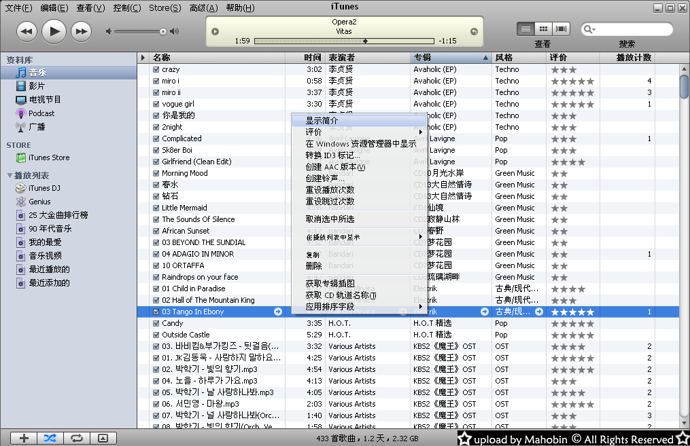This screenshot has width=690, height=446.
Task: Open the 文件(F) menu
Action: (18, 8)
